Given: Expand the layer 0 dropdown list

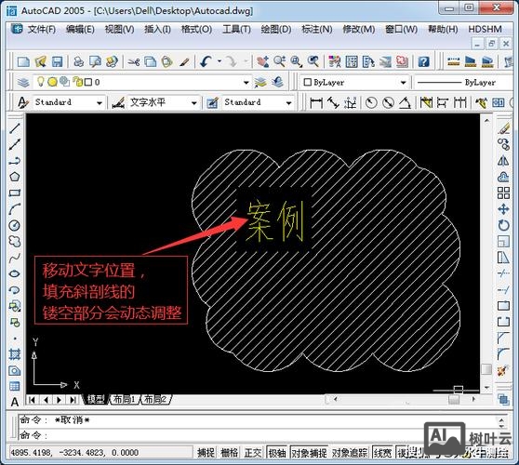Looking at the screenshot, I should (246, 83).
